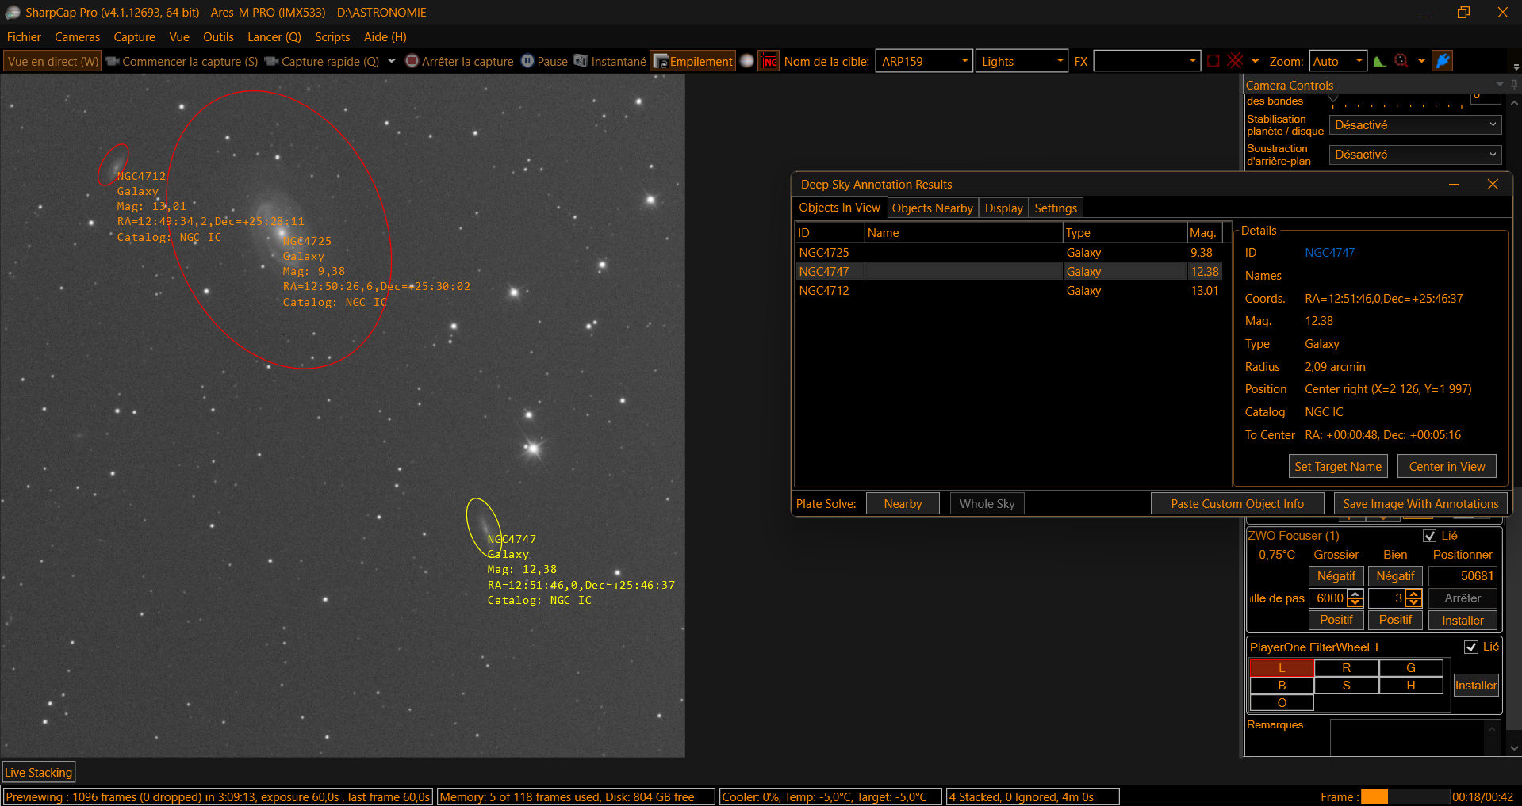Click Save Image With Annotations button
Screen dimensions: 1522x806
pos(1420,504)
